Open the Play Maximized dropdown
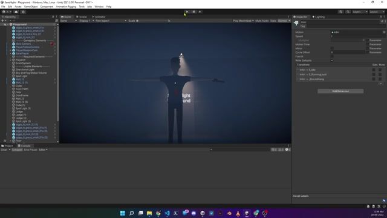 [243, 21]
